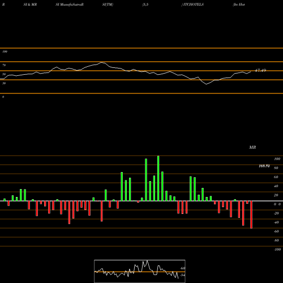The height and width of the screenshot is (283, 283).
Task: Click the '-54' label in mini chart
Action: coord(182,275)
